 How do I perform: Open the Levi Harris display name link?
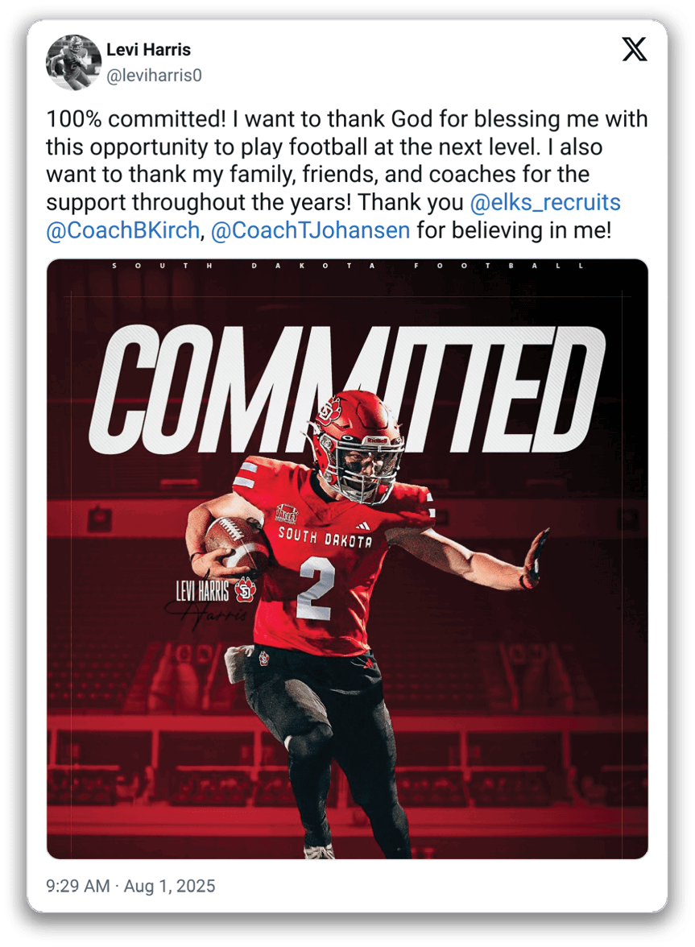(x=149, y=50)
